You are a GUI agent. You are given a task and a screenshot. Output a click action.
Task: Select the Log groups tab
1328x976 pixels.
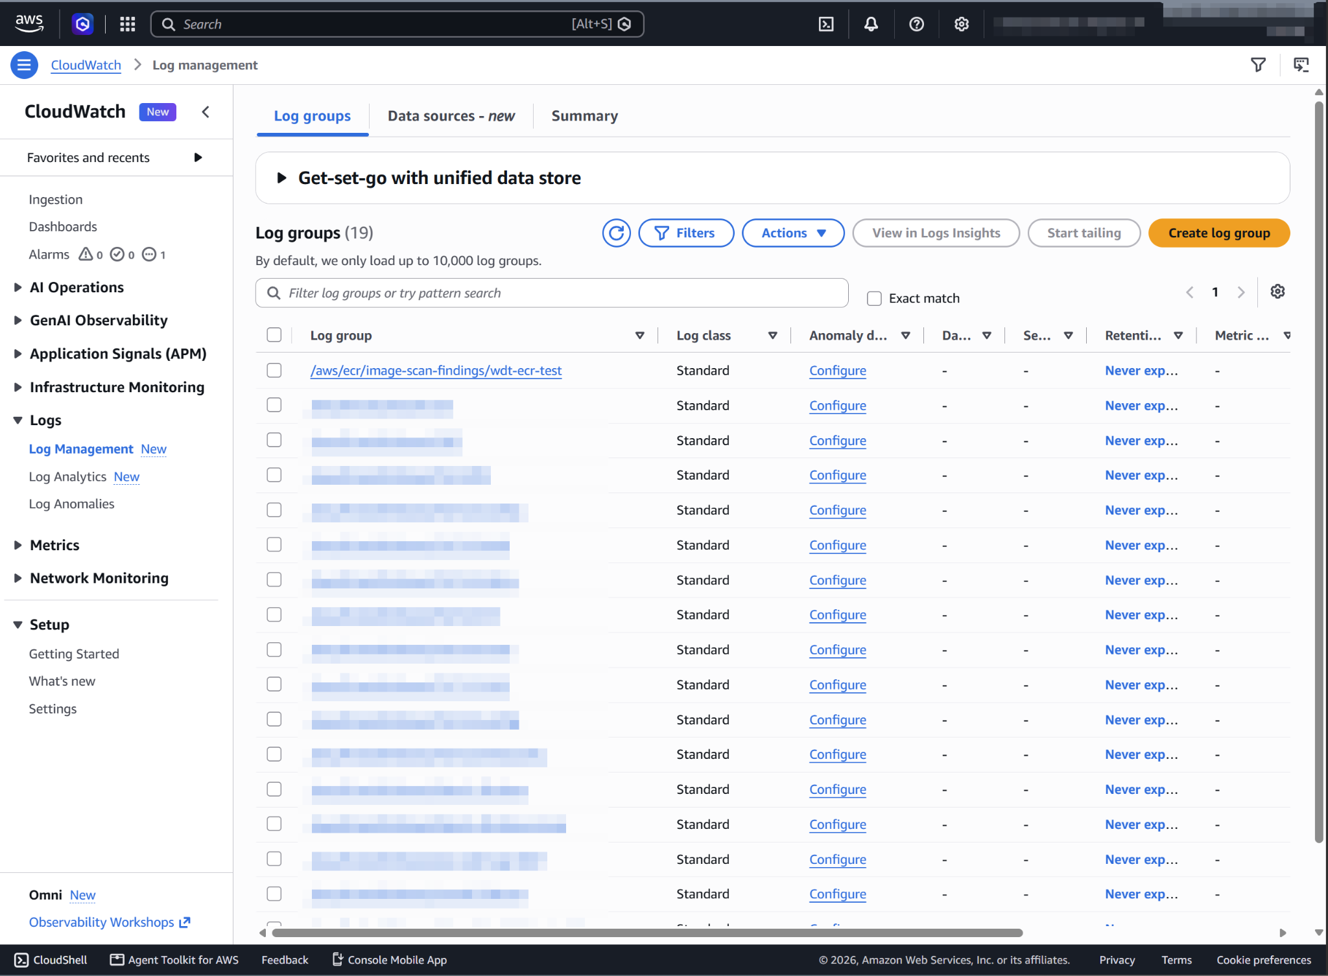click(x=312, y=116)
